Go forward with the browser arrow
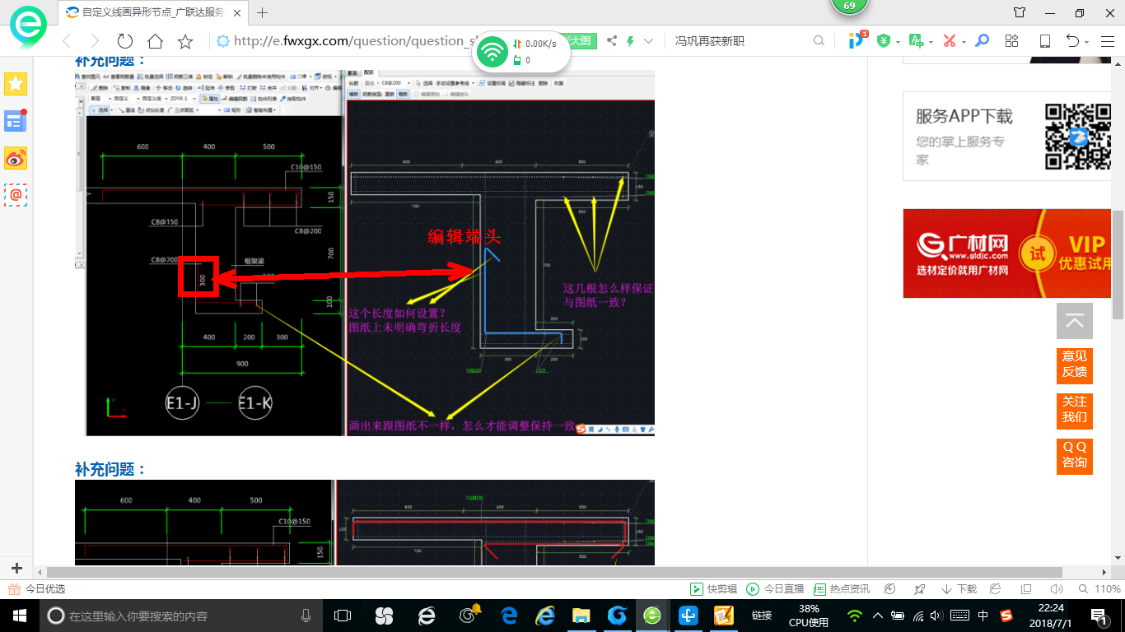 coord(95,41)
